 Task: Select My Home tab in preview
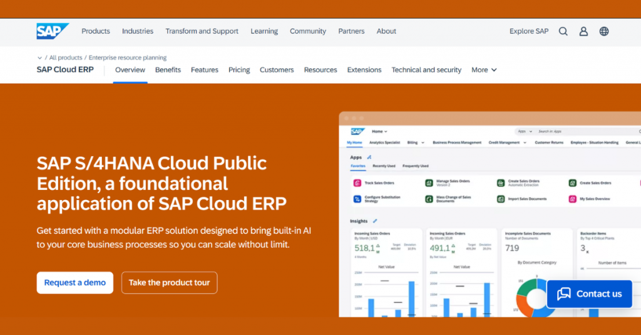(354, 142)
